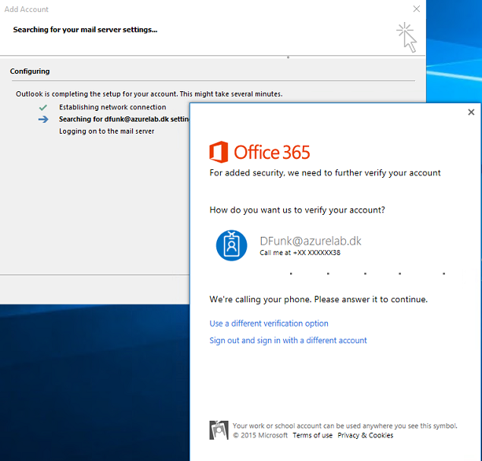Viewport: 482px width, 461px height.
Task: Open the Terms of use link
Action: pyautogui.click(x=312, y=435)
